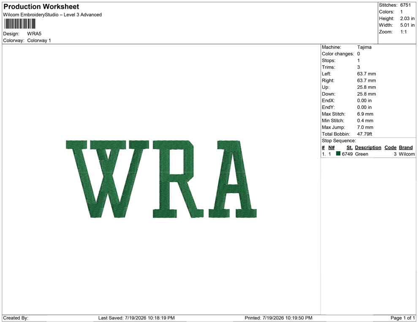The image size is (418, 322).
Task: Click the "Colorway 1" value
Action: (x=39, y=40)
